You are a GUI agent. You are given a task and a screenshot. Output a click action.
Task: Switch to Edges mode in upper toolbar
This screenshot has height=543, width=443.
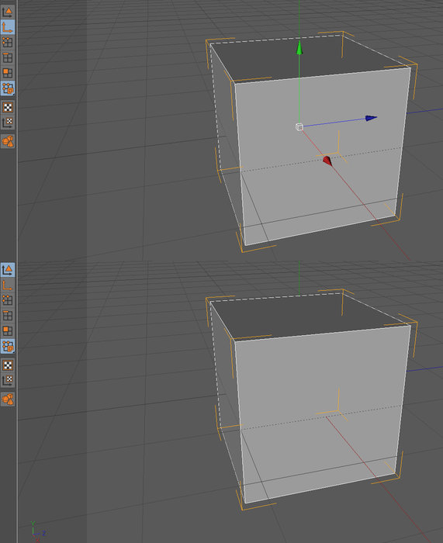(x=8, y=57)
